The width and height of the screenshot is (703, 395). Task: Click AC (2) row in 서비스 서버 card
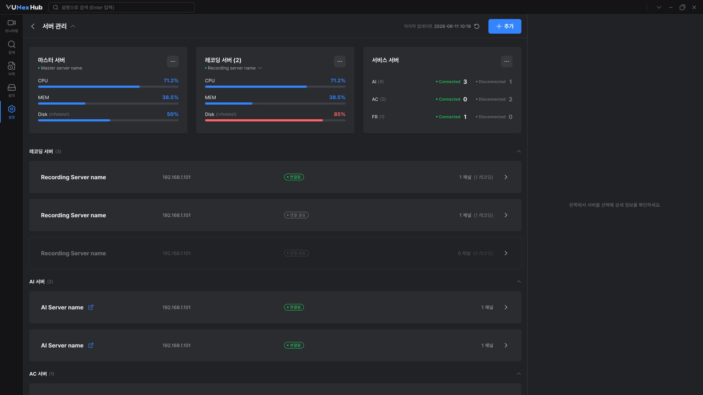tap(442, 99)
